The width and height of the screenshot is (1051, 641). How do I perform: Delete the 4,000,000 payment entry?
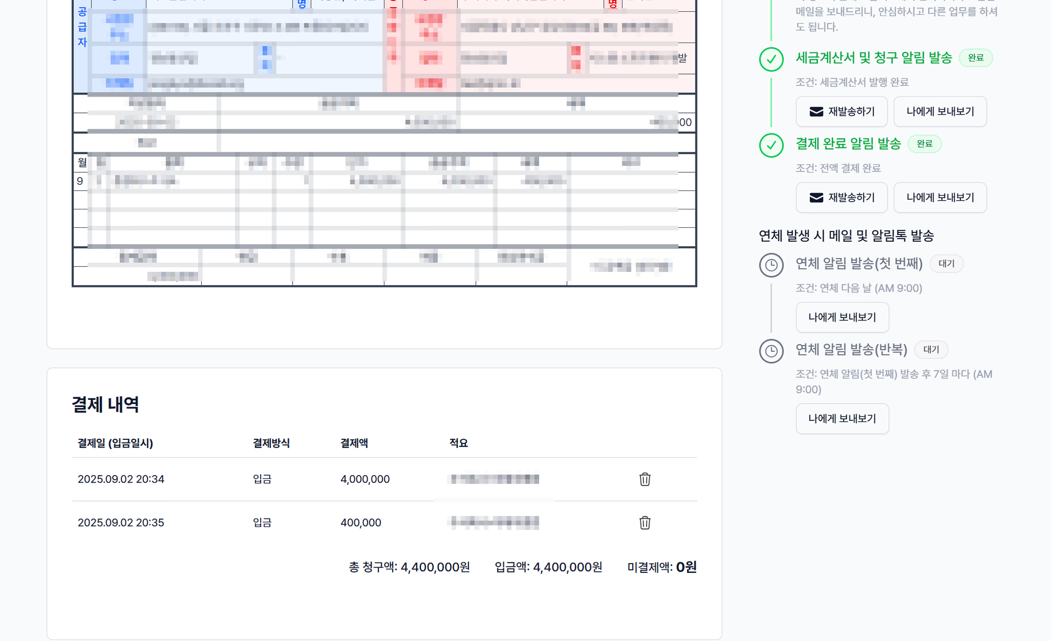pos(645,479)
